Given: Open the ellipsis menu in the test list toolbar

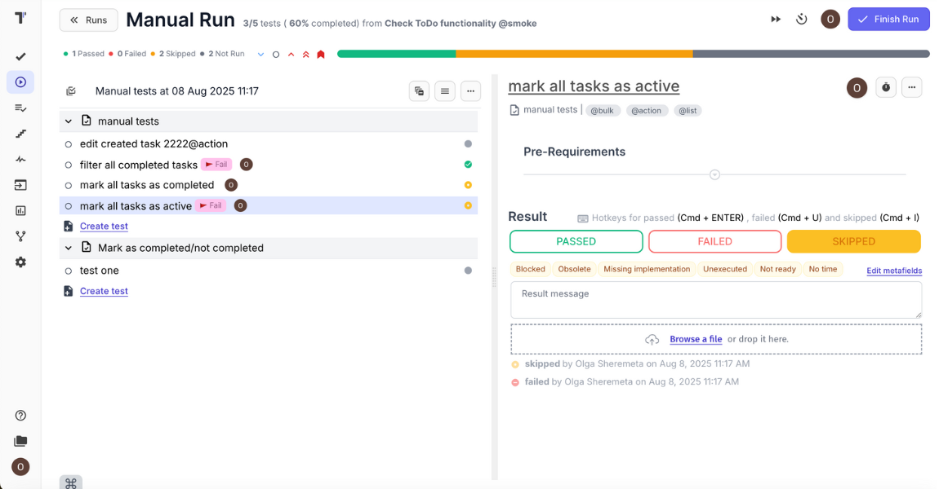Looking at the screenshot, I should tap(470, 90).
